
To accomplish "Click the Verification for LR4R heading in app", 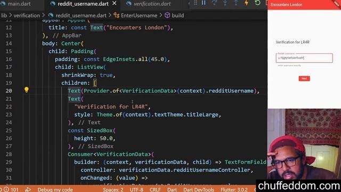I will point(293,42).
